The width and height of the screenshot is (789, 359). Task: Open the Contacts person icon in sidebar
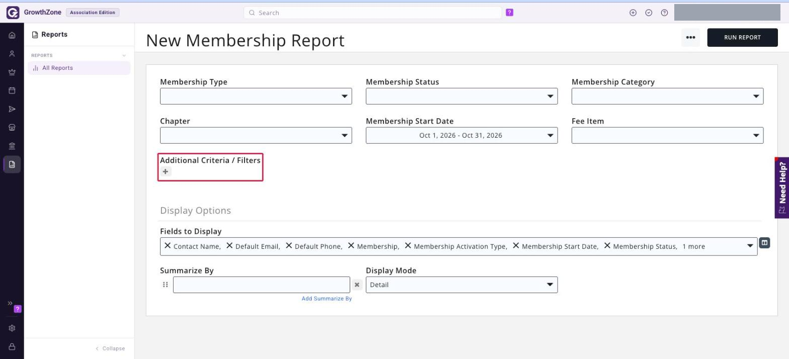point(12,54)
